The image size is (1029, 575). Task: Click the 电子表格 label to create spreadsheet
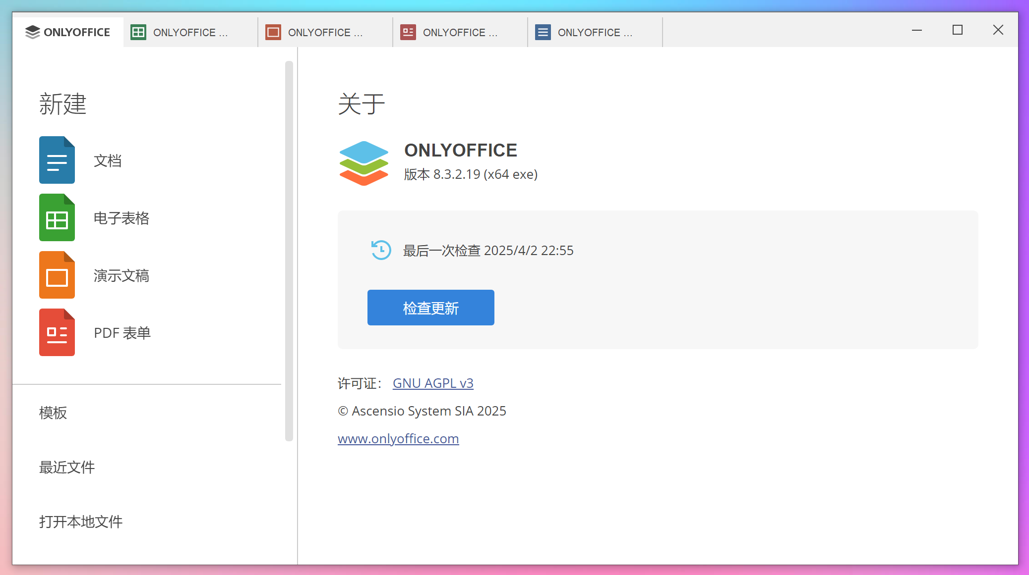pyautogui.click(x=121, y=218)
